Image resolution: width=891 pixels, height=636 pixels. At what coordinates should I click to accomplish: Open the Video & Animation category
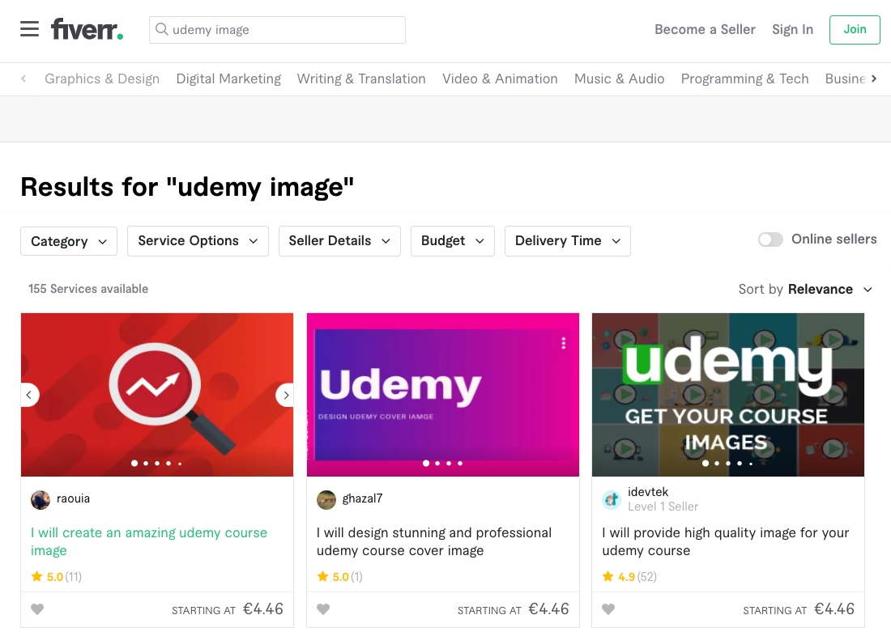(x=500, y=79)
